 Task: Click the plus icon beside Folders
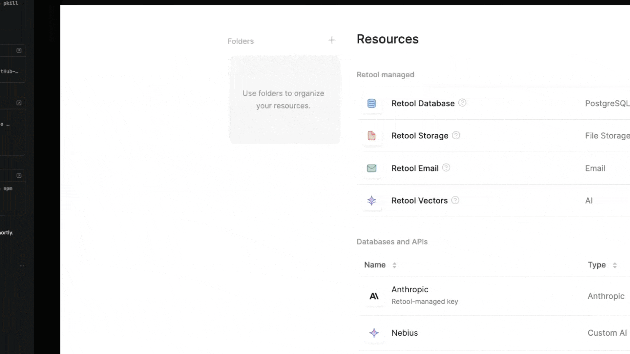click(x=332, y=40)
